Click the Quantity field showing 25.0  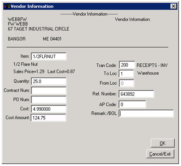click(x=49, y=81)
